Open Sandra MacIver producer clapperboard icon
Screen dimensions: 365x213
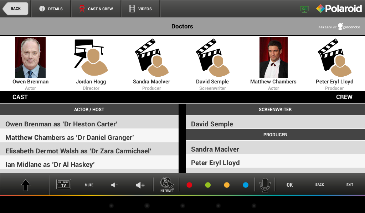[152, 58]
